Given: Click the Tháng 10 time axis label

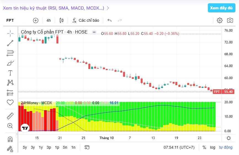Looking at the screenshot, I should (107, 138).
